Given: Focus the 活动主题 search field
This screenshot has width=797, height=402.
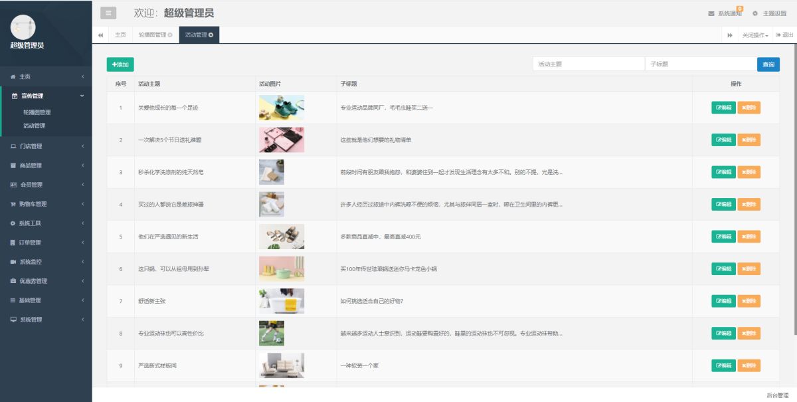Looking at the screenshot, I should tap(588, 64).
